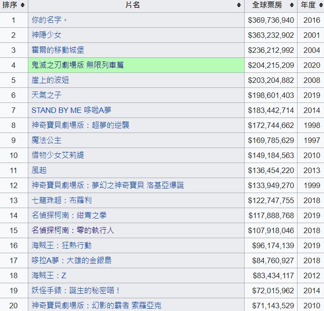This screenshot has width=324, height=311.
Task: Click 霍爾的移動城堡 link
Action: (x=57, y=50)
